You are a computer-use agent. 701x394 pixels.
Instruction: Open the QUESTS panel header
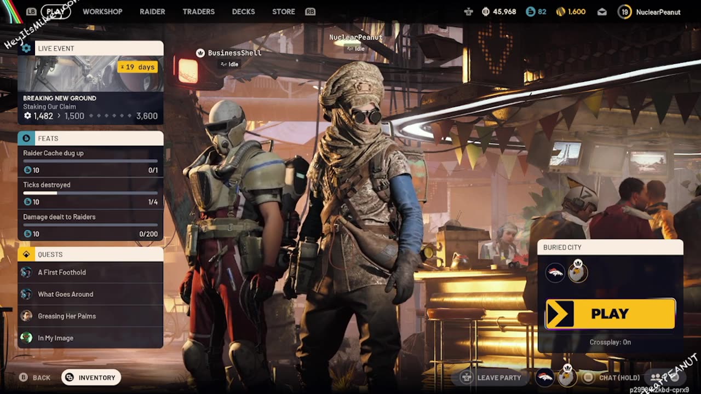pos(90,254)
